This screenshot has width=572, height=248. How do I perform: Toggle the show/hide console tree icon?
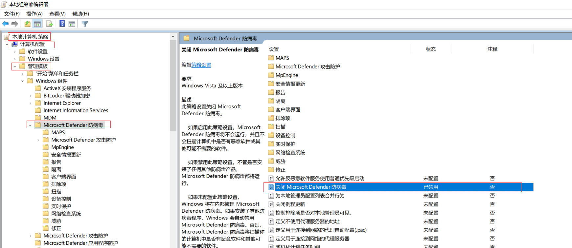point(37,24)
